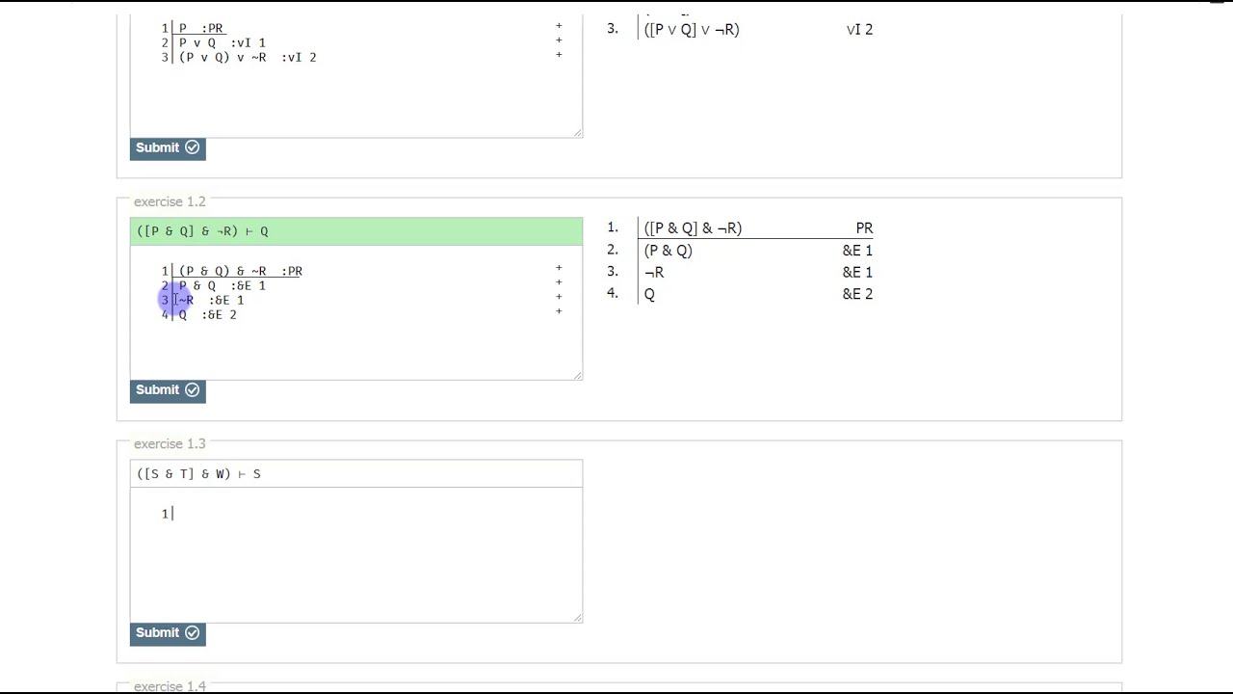Screen dimensions: 1233x694
Task: Click the plus icon beside '~R :&E 1' line
Action: [x=559, y=297]
